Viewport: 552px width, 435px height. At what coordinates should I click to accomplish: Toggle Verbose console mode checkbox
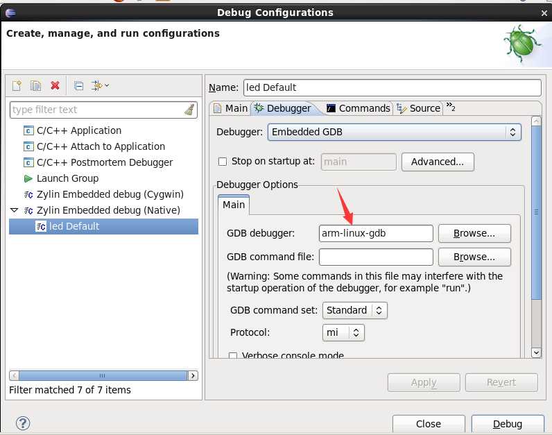tap(233, 355)
